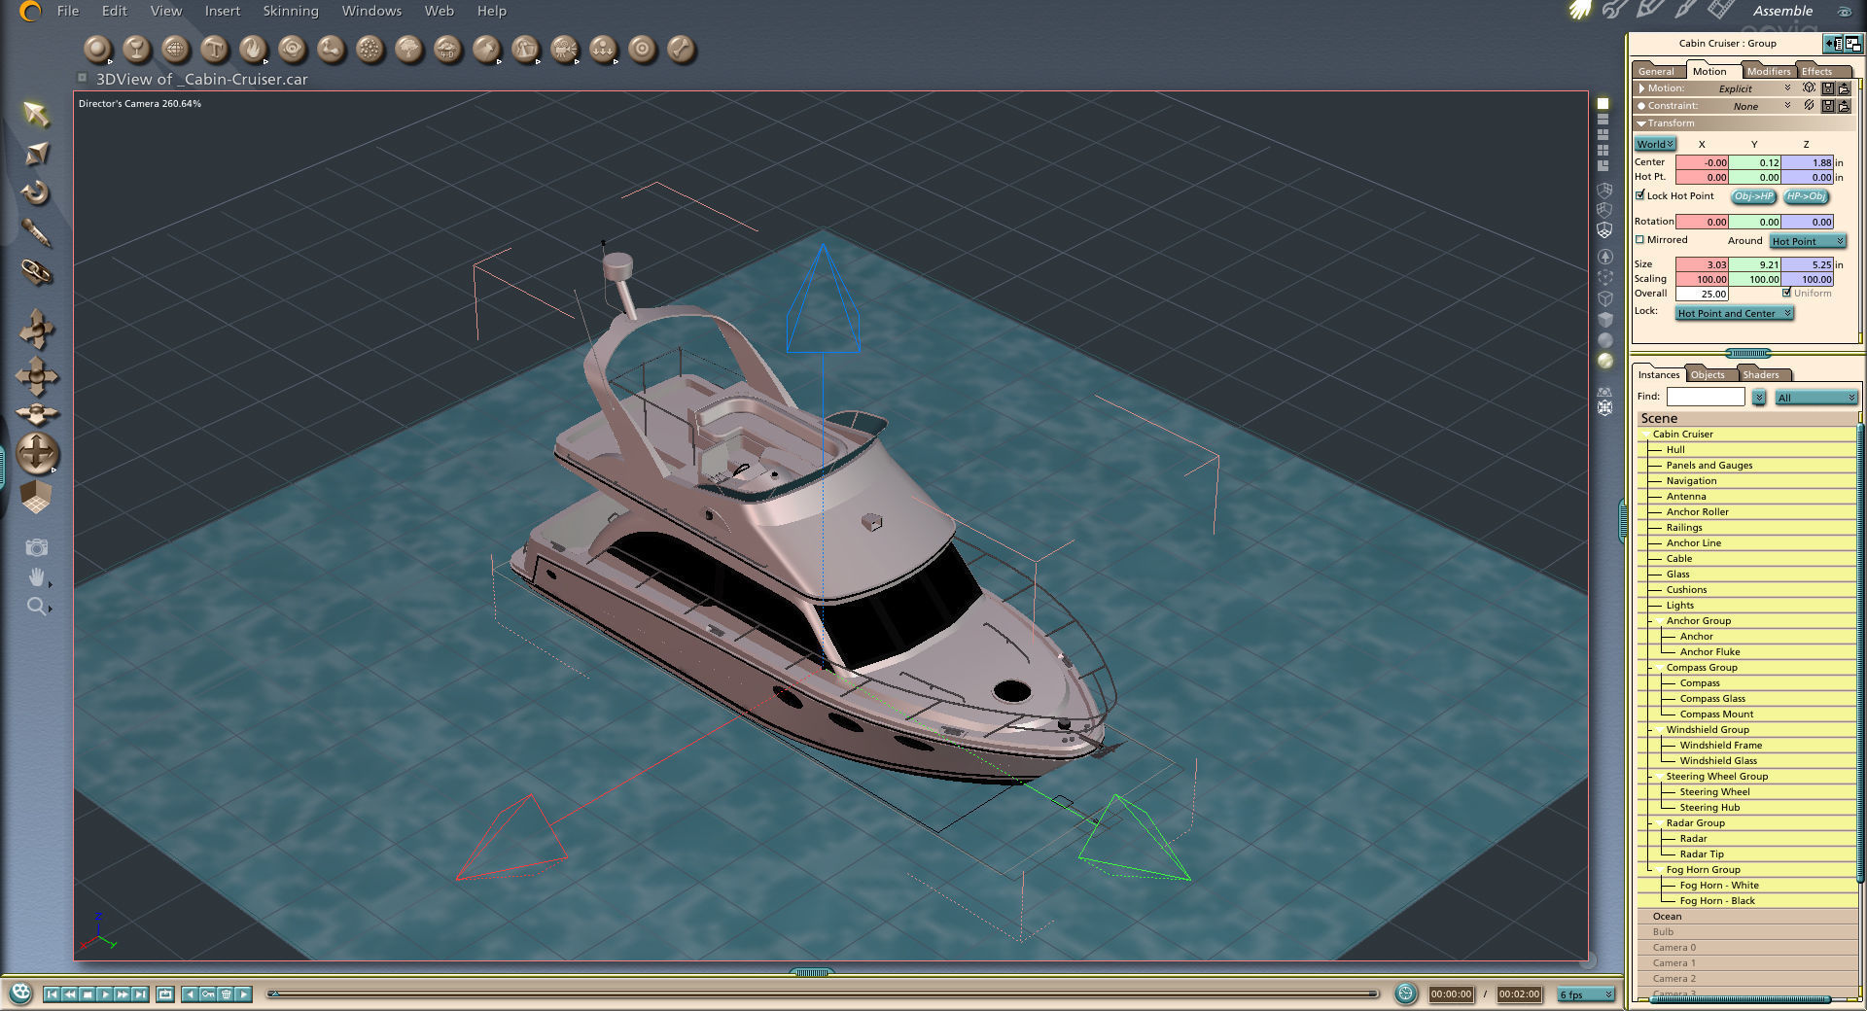The height and width of the screenshot is (1011, 1867).
Task: Select the Move/Selection arrow tool
Action: coord(36,115)
